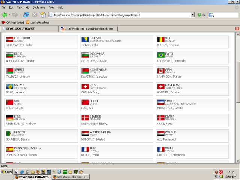Click the green Back arrow button

(4, 15)
